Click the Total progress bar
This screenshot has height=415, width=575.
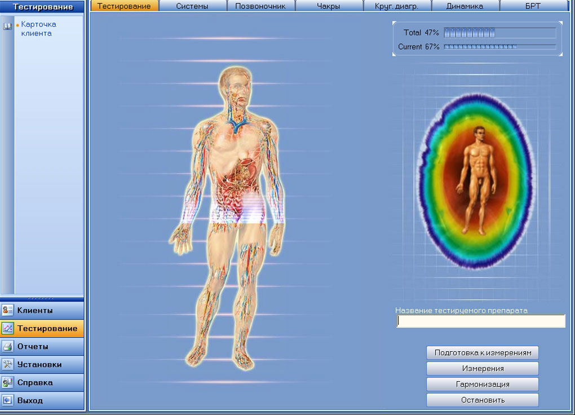tap(500, 33)
